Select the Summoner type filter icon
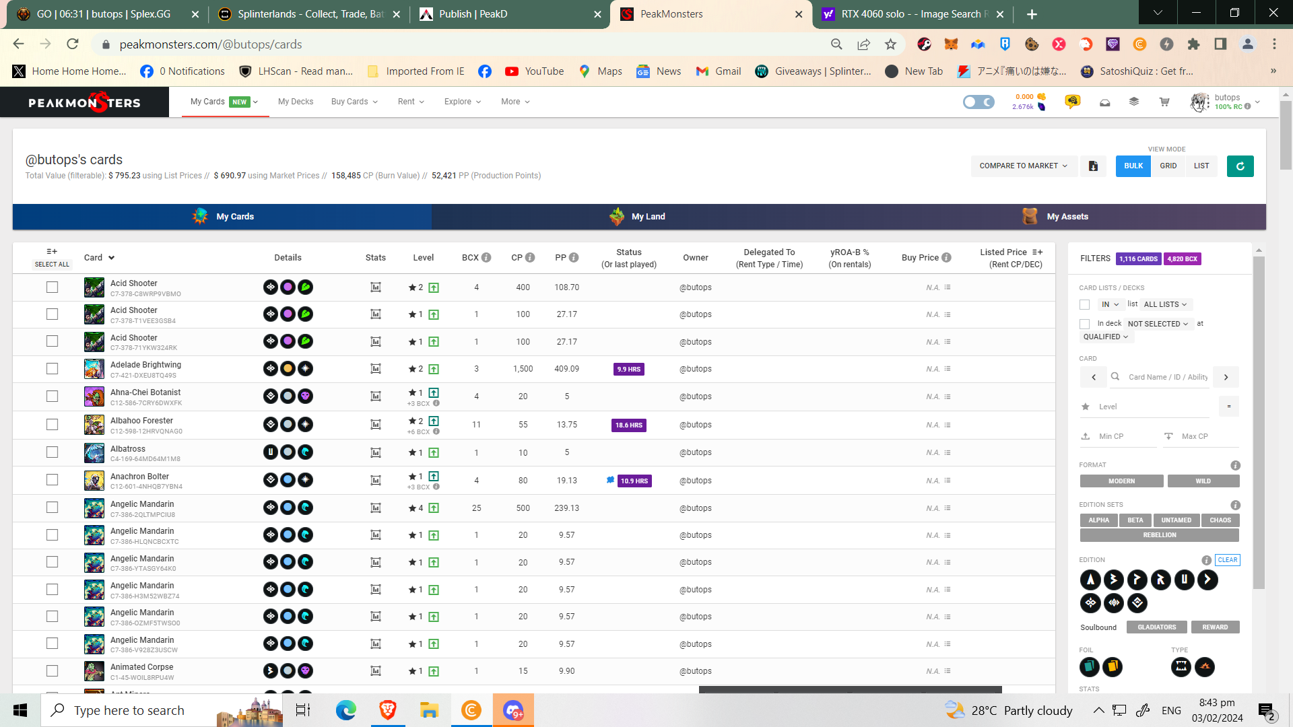1293x727 pixels. 1205,667
